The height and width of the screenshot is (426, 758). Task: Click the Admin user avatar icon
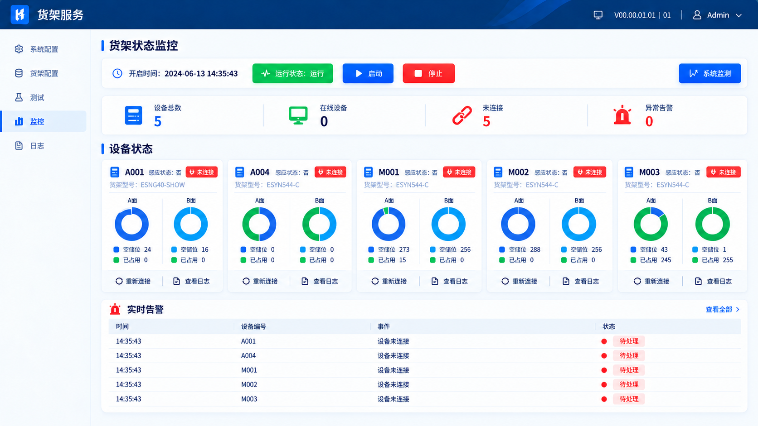(697, 15)
